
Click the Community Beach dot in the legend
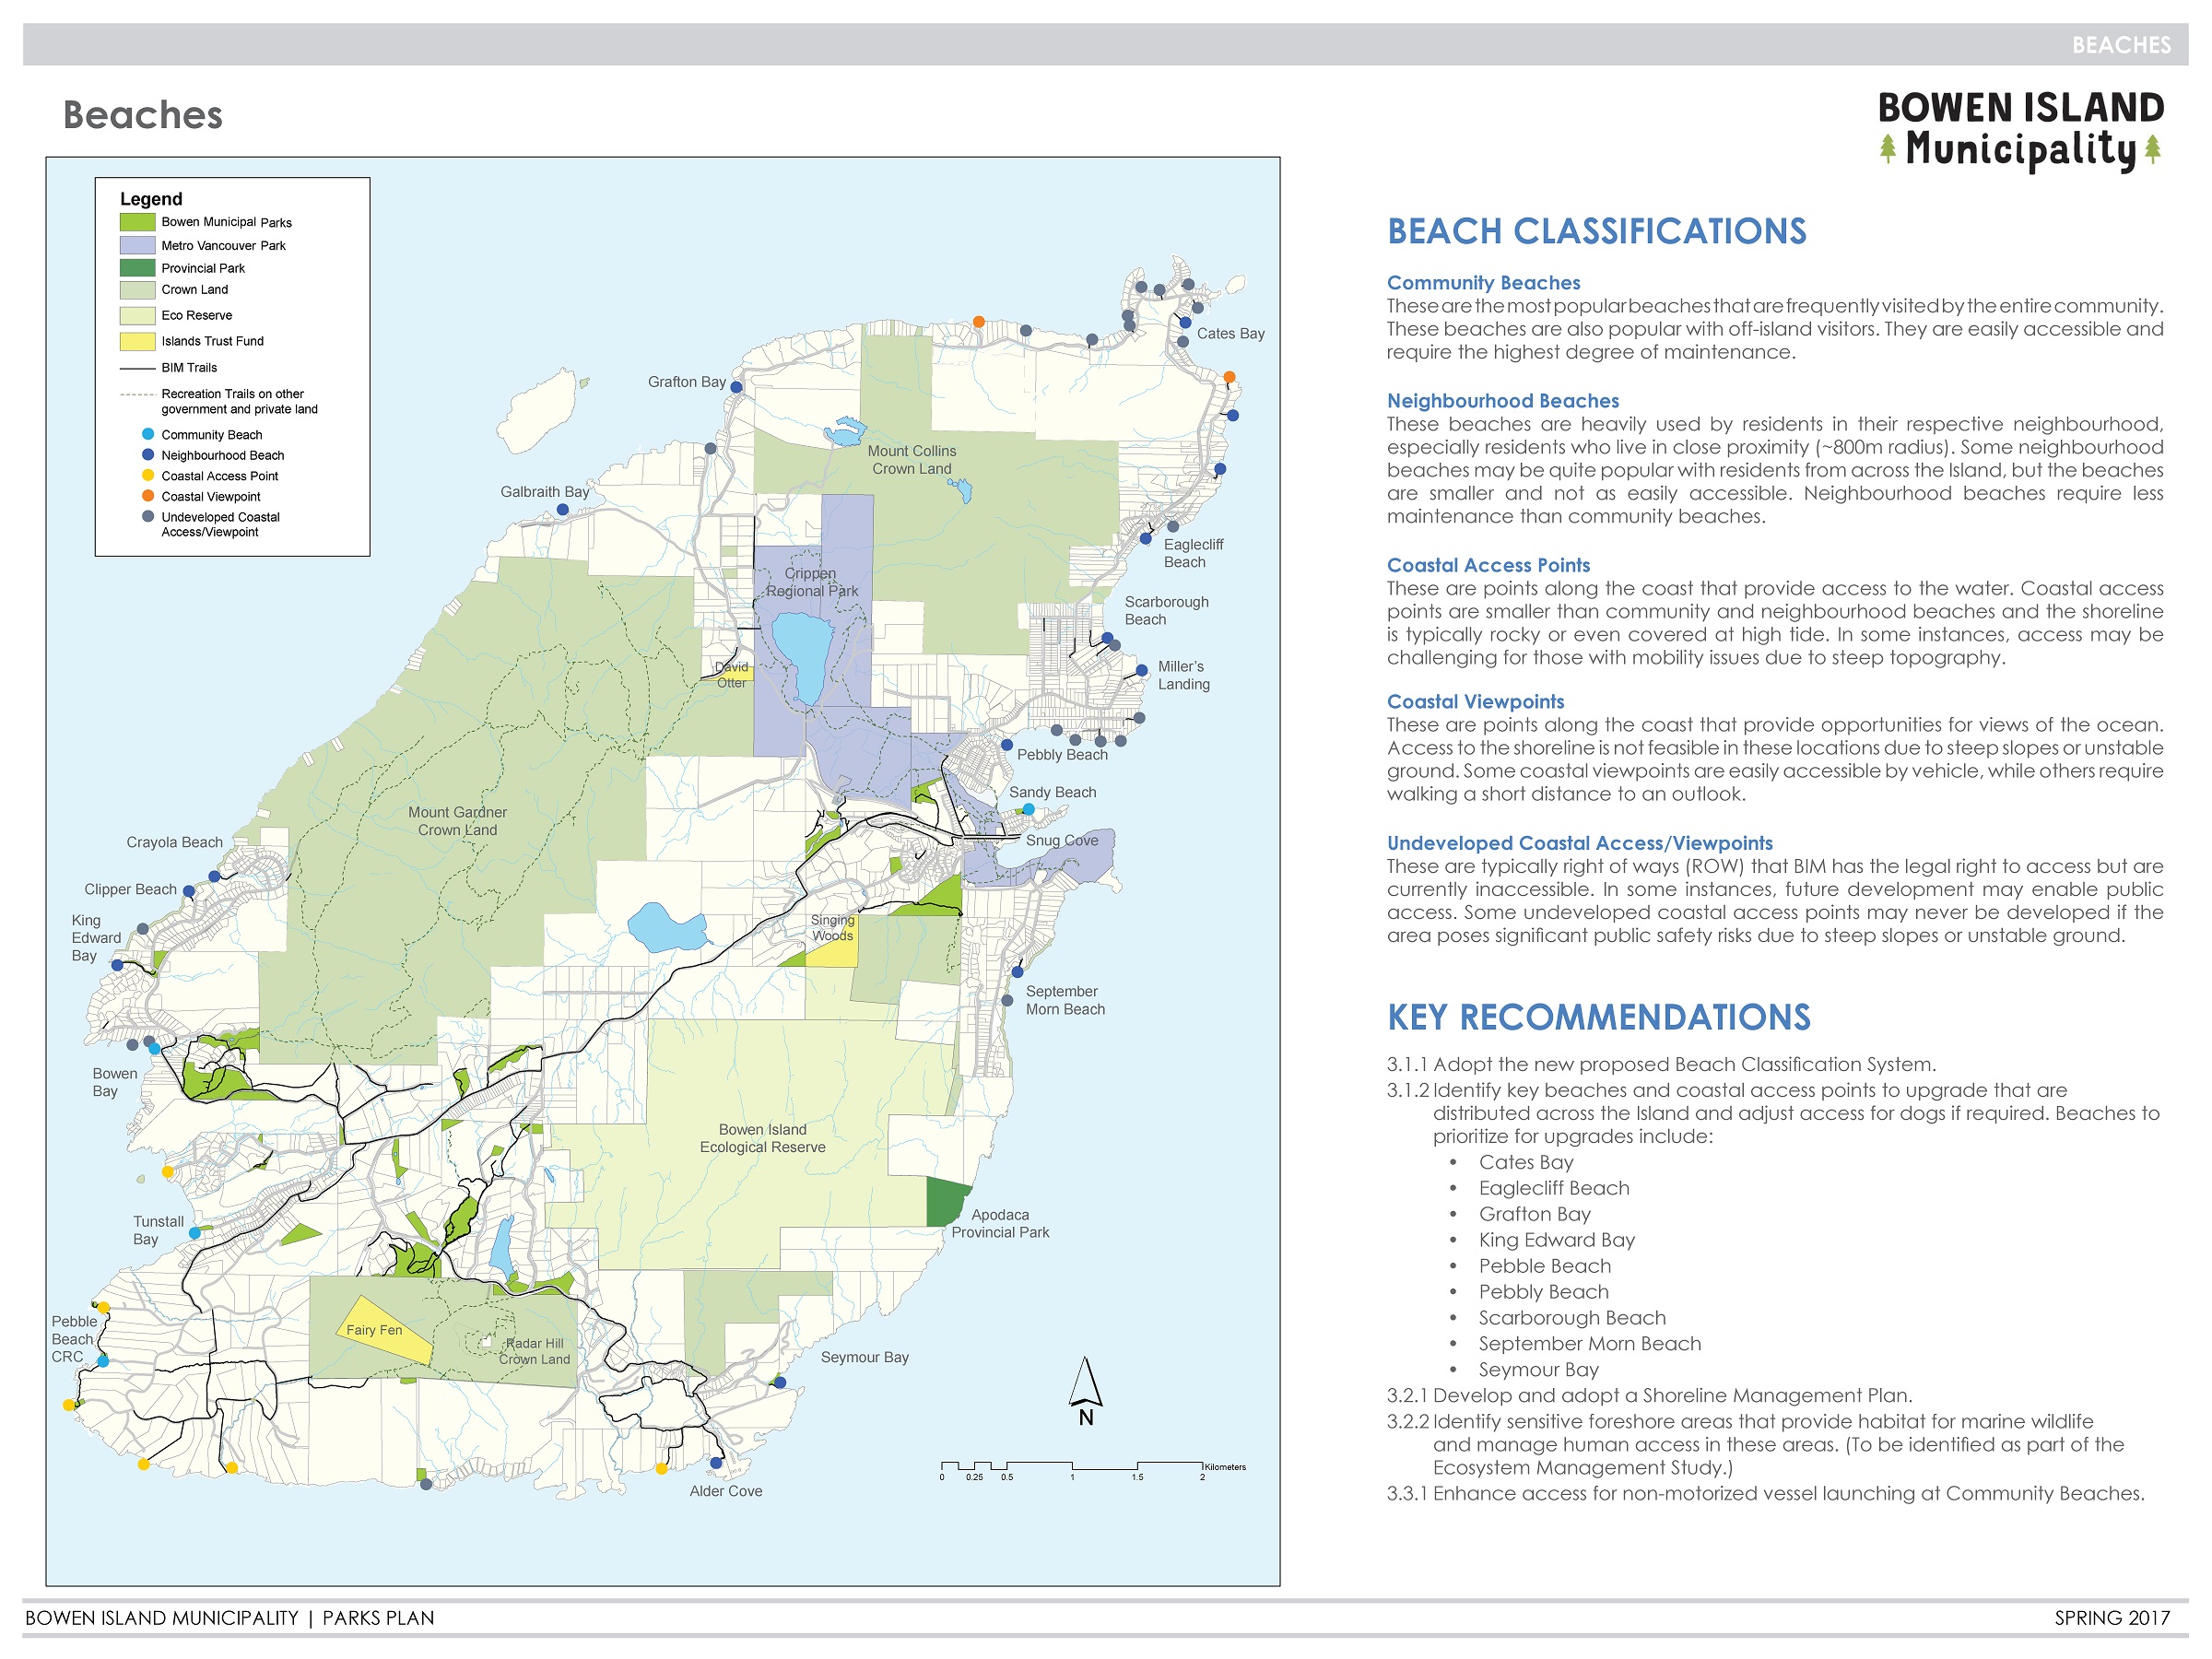click(x=148, y=434)
